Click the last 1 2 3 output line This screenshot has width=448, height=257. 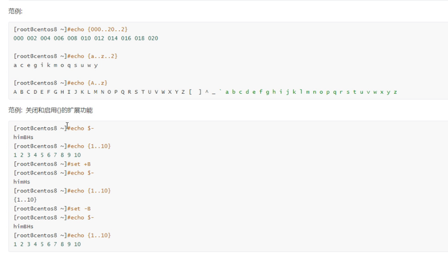(47, 244)
